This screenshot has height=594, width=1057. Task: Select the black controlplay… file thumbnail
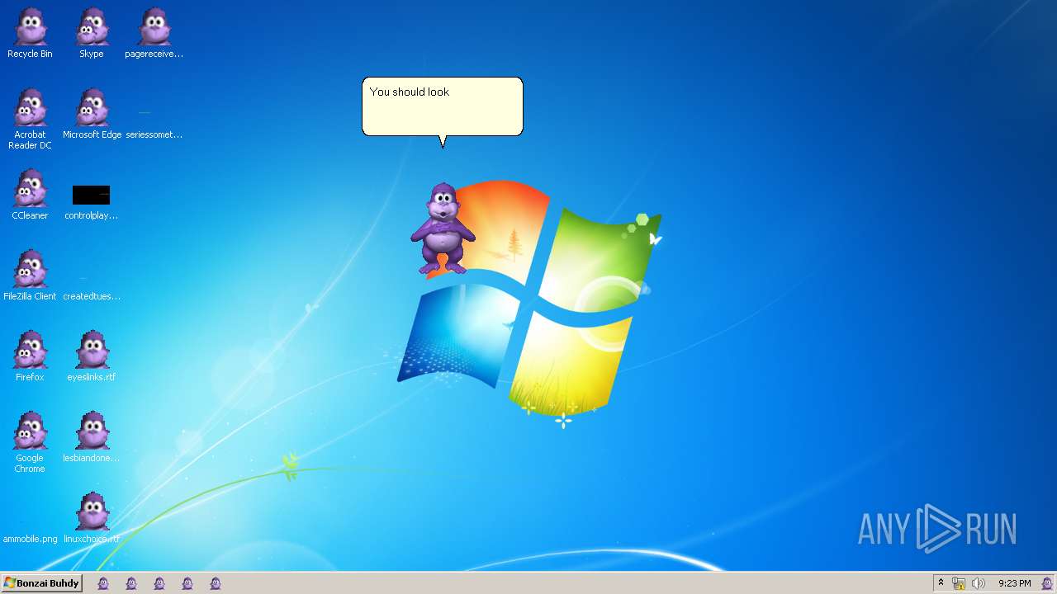91,196
